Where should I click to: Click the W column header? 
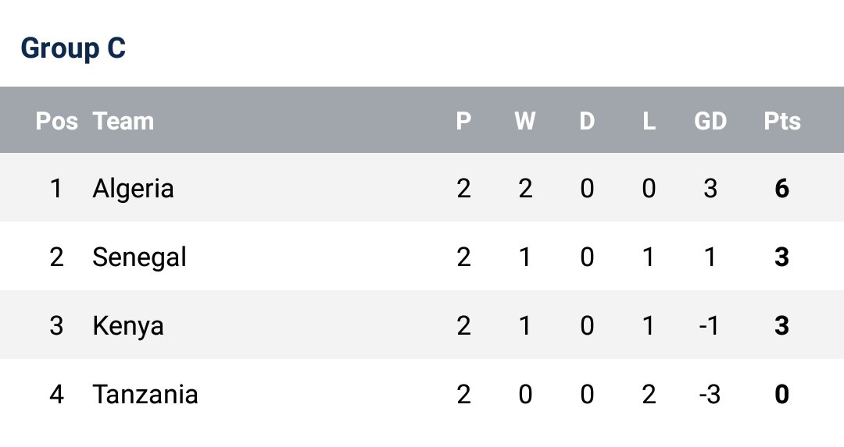coord(525,121)
